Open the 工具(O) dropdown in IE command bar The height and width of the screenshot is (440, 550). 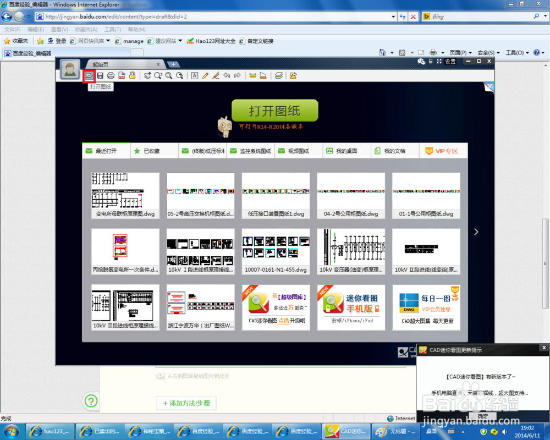click(517, 53)
